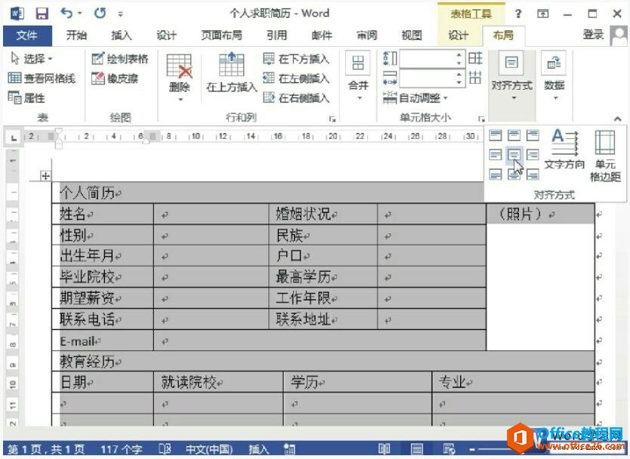Expand the Data (数据) dropdown
Viewport: 630px width, 459px height.
tap(554, 76)
